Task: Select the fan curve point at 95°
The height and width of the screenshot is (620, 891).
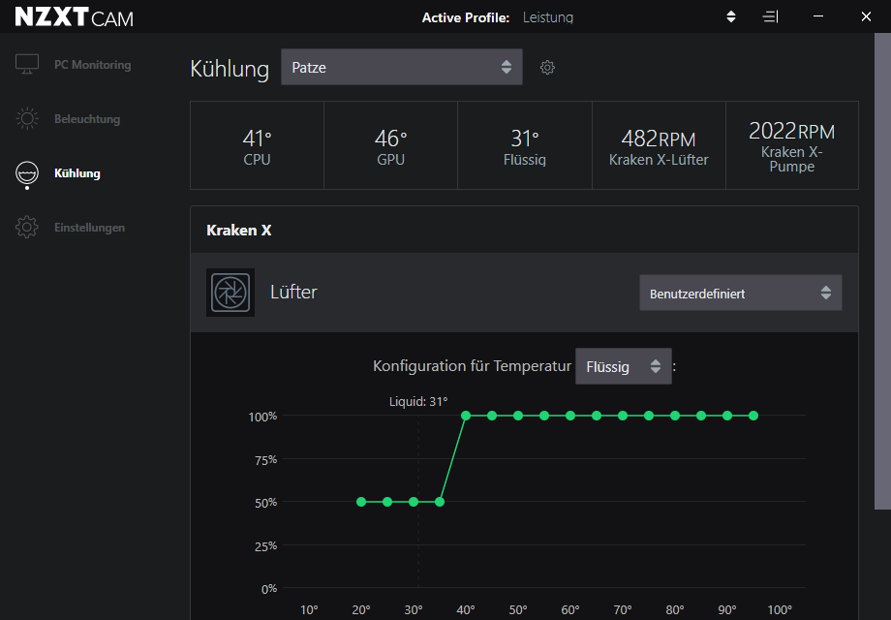Action: click(753, 416)
